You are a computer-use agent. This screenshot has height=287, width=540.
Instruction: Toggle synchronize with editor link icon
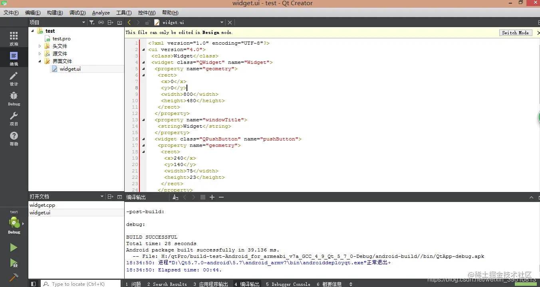pos(101,22)
